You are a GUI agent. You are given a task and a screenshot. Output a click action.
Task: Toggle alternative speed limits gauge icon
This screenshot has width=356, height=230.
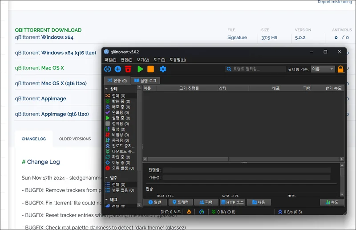(202, 212)
